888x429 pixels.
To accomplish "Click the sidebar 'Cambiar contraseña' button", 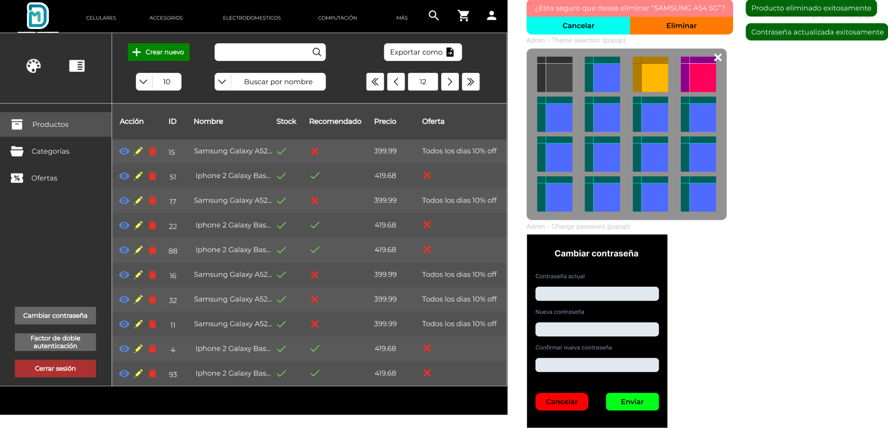I will coord(55,316).
